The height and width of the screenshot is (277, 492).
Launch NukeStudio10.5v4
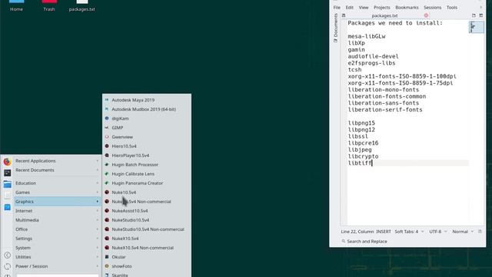147,220
